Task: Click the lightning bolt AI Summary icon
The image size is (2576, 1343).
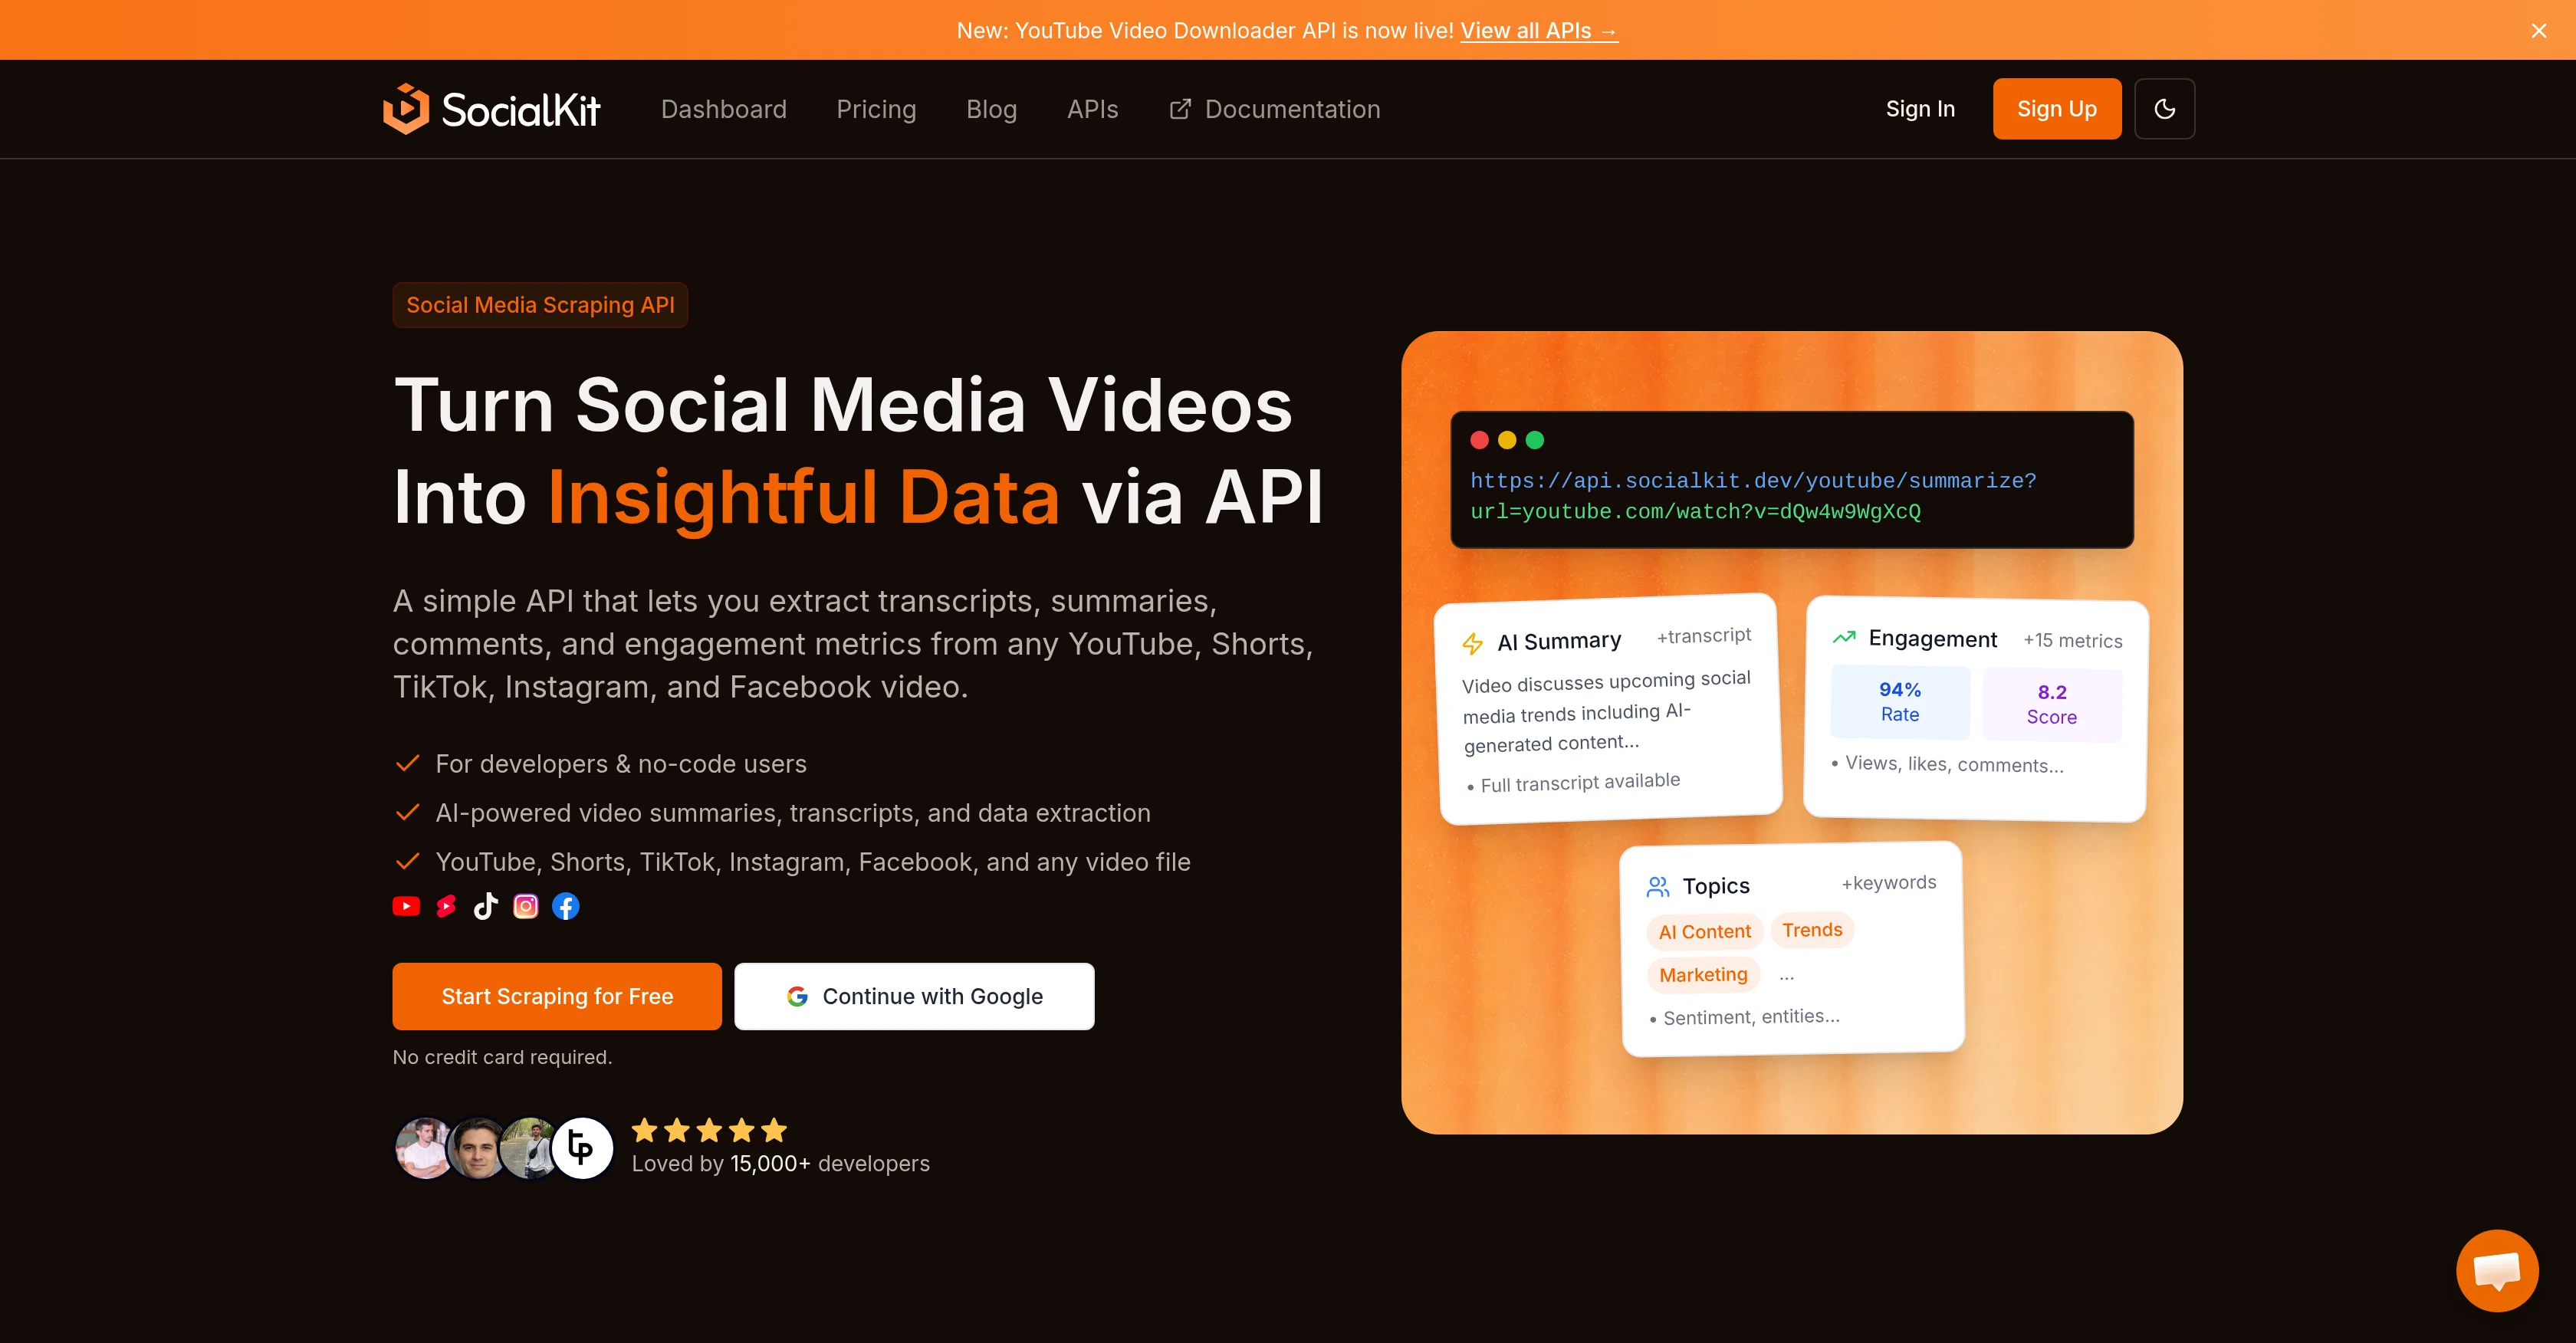Action: pyautogui.click(x=1472, y=643)
